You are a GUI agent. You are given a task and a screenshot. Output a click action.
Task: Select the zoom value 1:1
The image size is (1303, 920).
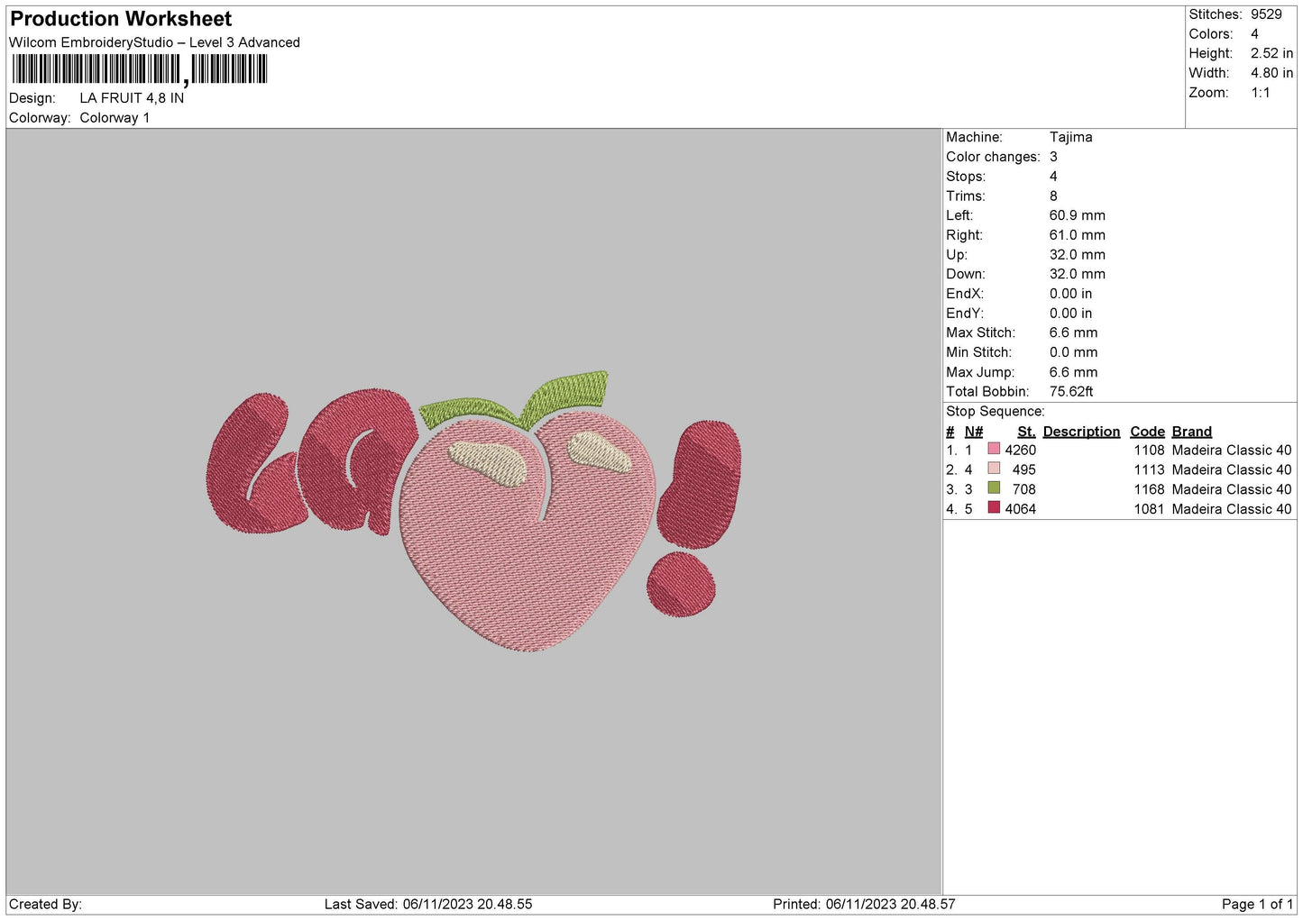pos(1260,93)
